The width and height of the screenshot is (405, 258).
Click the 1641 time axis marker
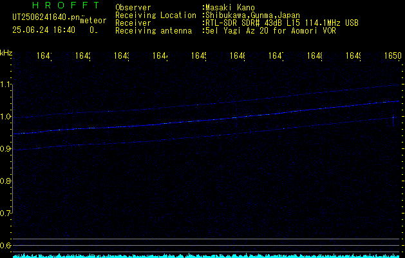[44, 55]
